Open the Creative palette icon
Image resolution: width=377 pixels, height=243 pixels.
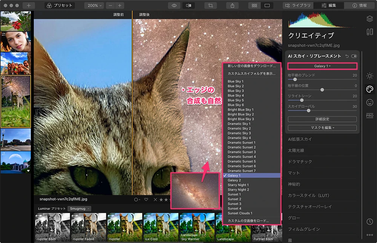click(x=369, y=89)
